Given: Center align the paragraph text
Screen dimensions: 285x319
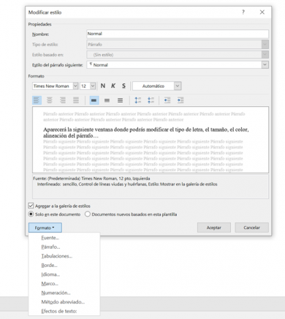Looking at the screenshot, I should click(x=50, y=100).
